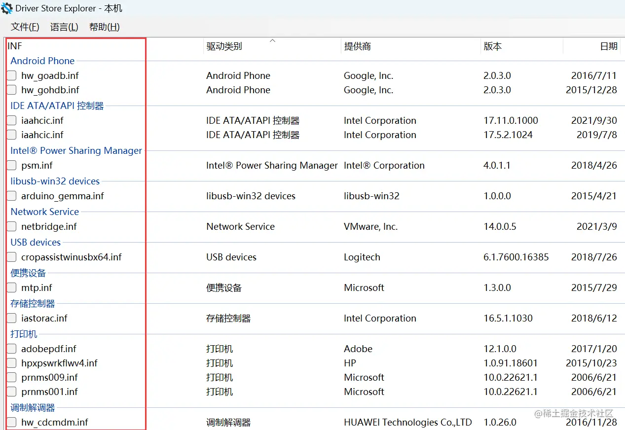Screen dimensions: 625x430
Task: Click version 16.5.1.1030 cell
Action: click(508, 319)
